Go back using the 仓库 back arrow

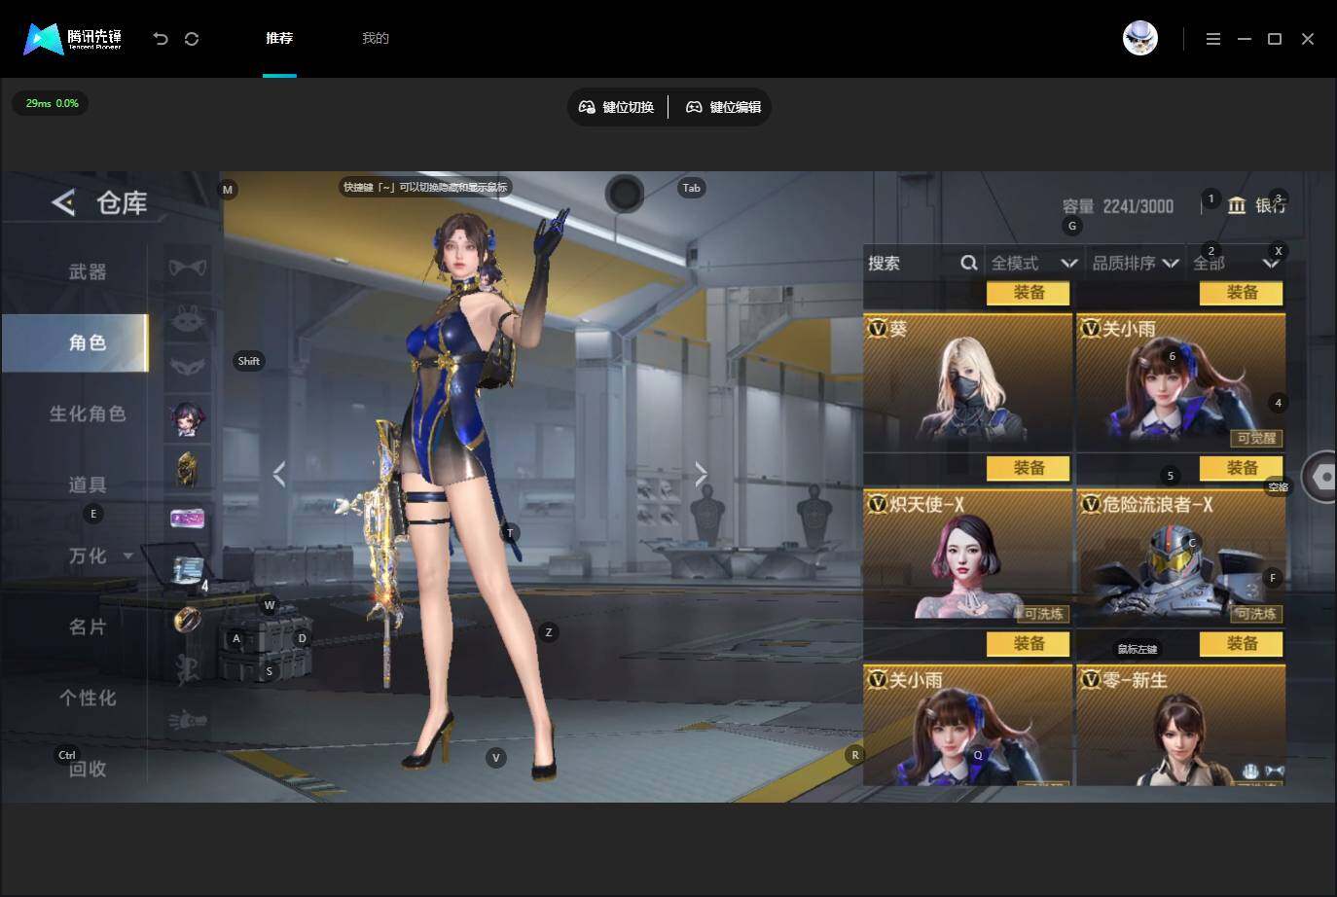[63, 202]
